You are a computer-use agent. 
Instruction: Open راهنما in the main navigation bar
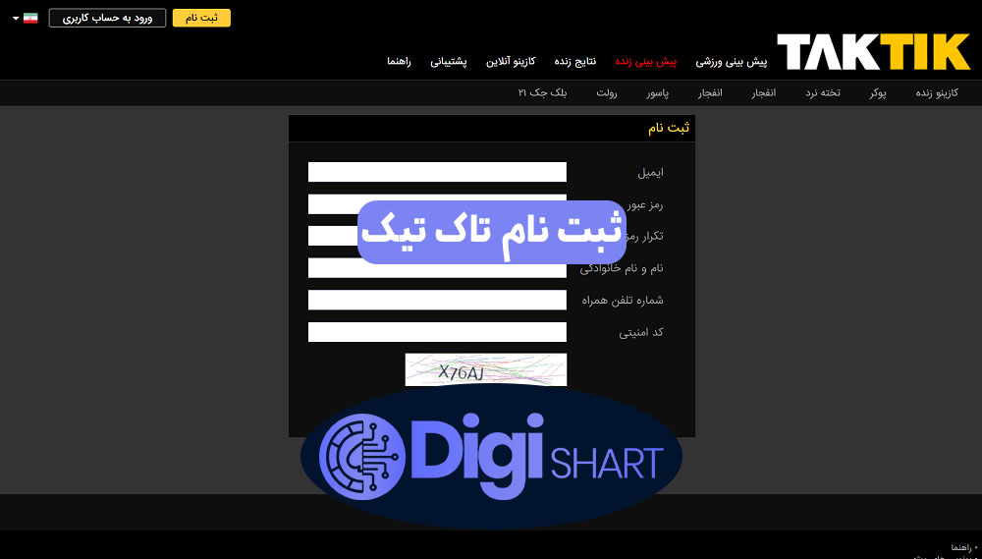tap(399, 62)
